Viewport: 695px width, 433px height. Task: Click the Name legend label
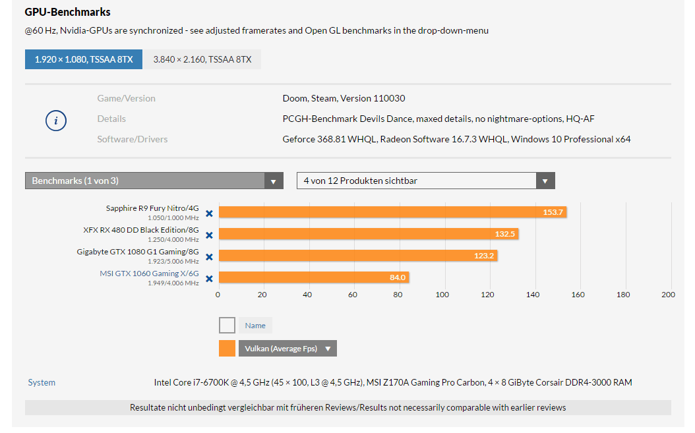point(255,325)
